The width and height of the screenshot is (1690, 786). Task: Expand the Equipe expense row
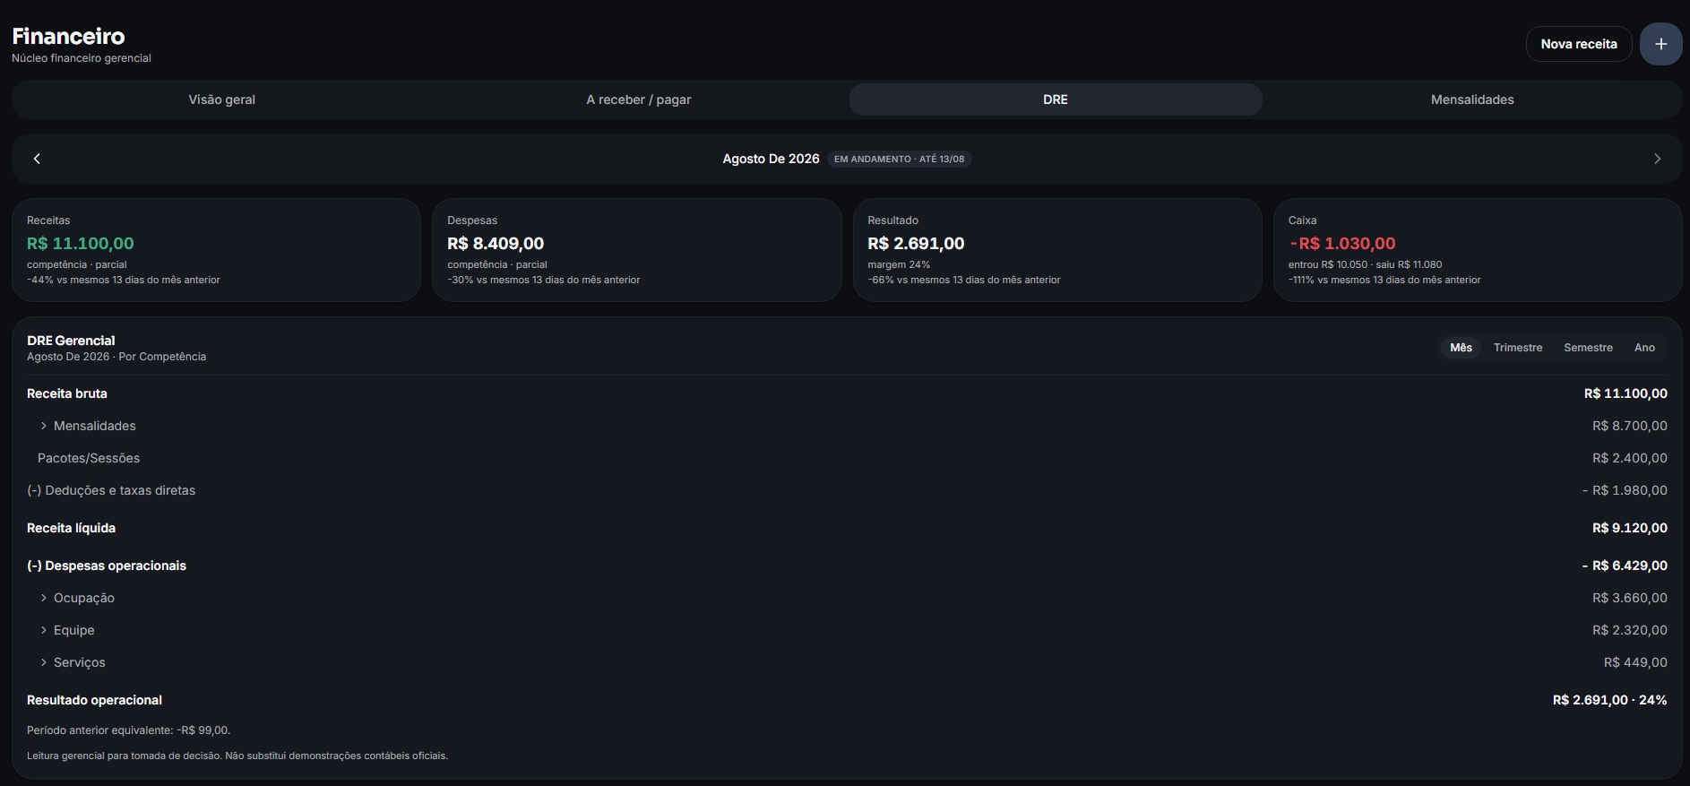(847, 630)
